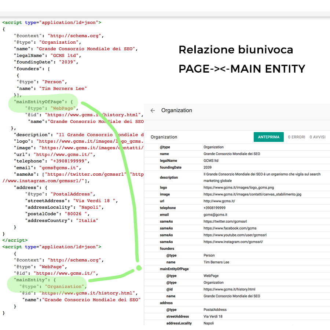Click the Relazione biunivoca heading
Viewport: 330px width, 330px height.
click(x=236, y=50)
